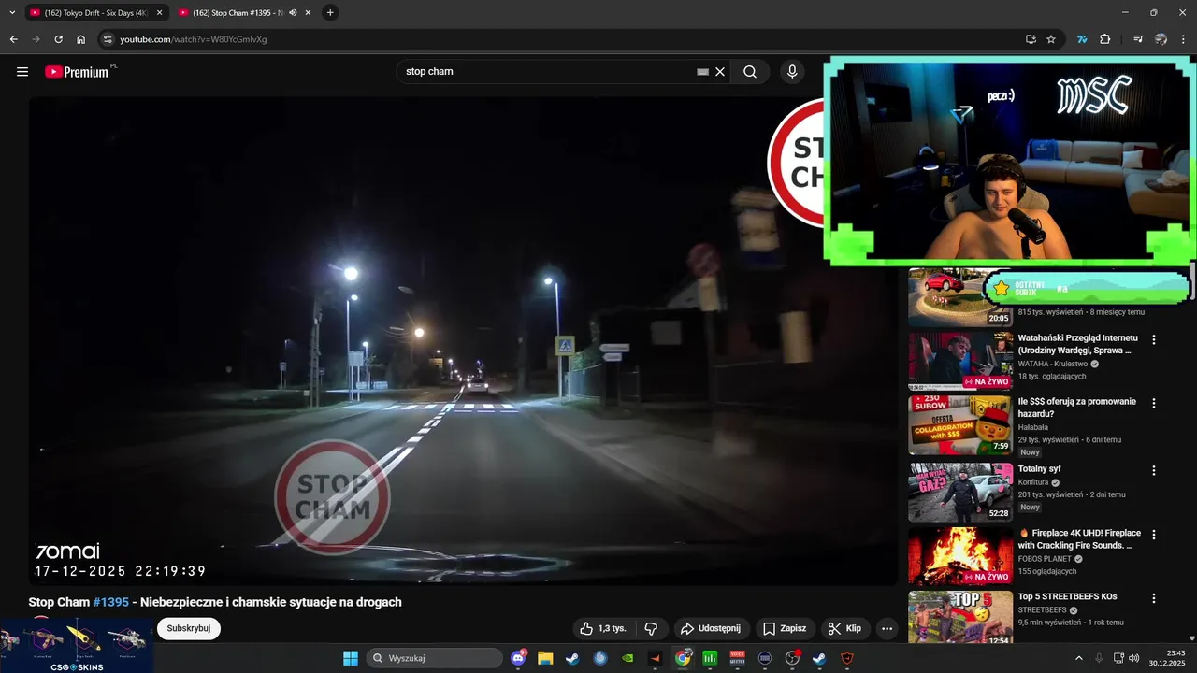1197x673 pixels.
Task: Open the browser home page
Action: coord(81,39)
